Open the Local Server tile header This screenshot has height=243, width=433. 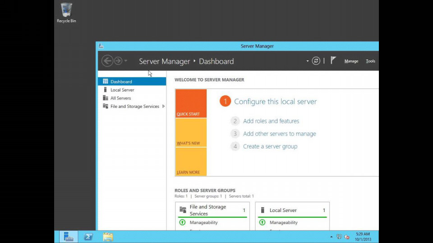(292, 210)
